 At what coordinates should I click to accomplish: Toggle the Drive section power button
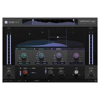[x=21, y=68]
